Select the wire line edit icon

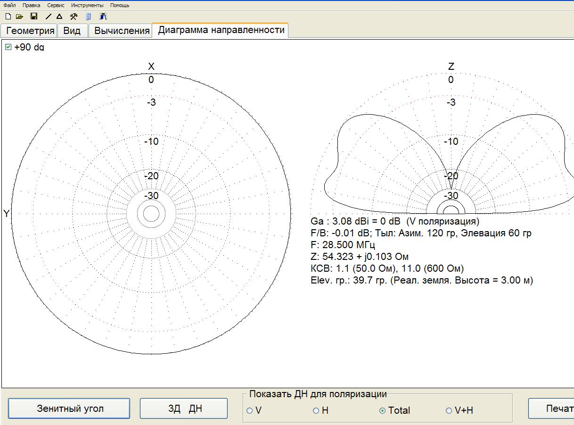[x=49, y=17]
